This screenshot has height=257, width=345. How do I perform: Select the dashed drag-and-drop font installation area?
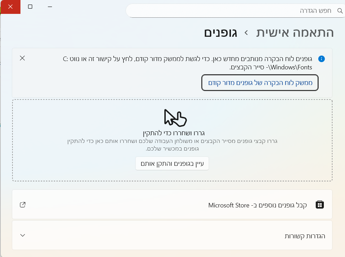172,140
